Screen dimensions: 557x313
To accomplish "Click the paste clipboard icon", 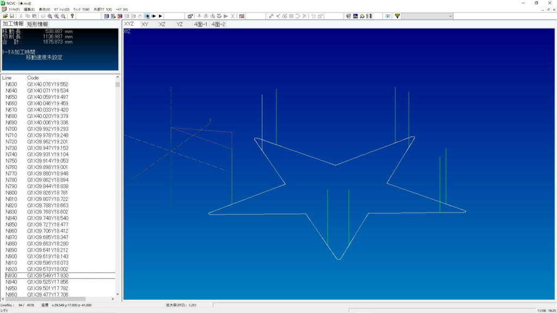I will [34, 16].
